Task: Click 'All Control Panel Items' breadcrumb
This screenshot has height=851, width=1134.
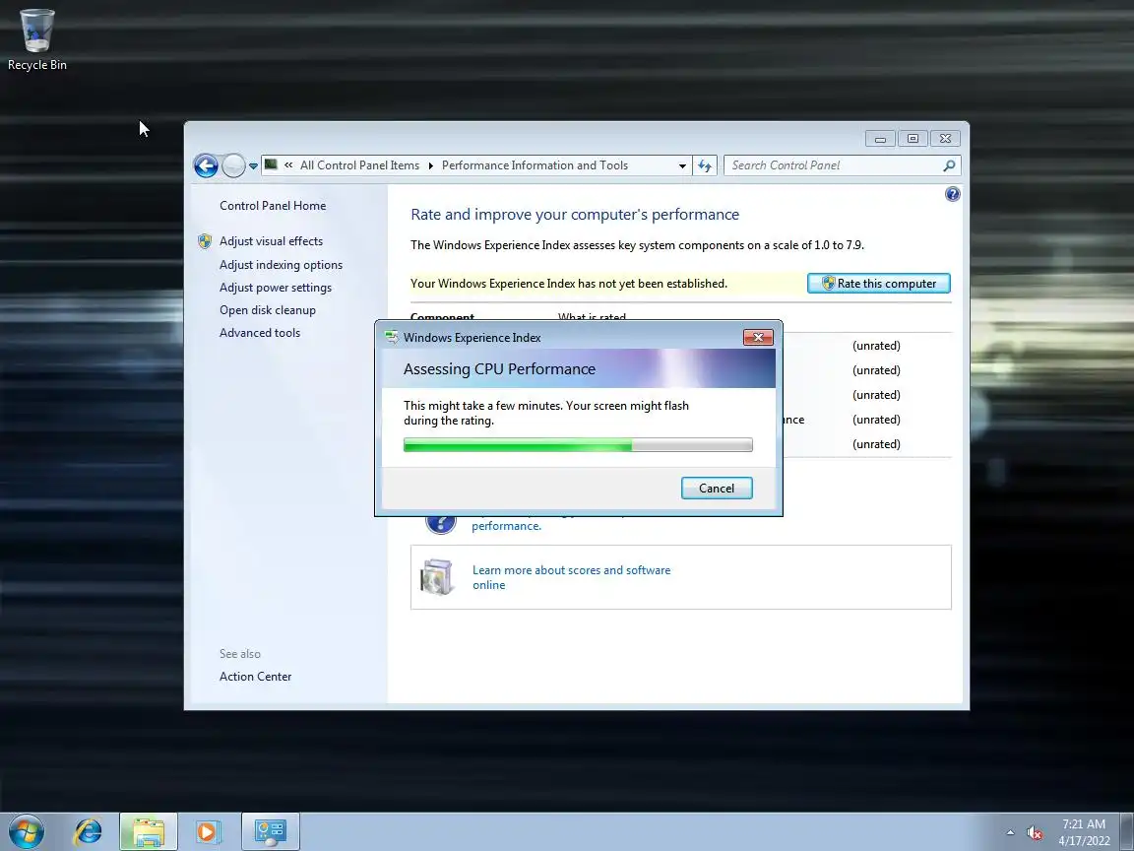Action: [x=359, y=165]
